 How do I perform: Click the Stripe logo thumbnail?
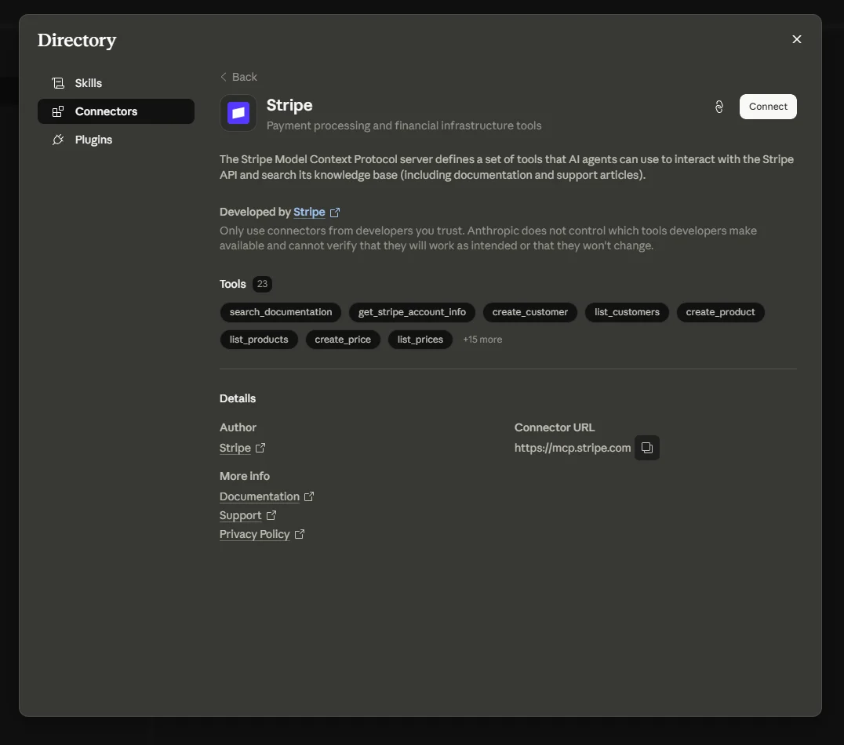[238, 113]
